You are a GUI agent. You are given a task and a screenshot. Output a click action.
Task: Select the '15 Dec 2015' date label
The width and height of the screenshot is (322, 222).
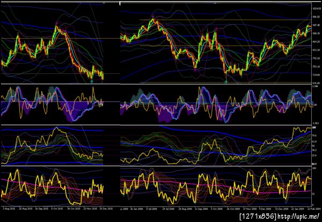coord(106,209)
